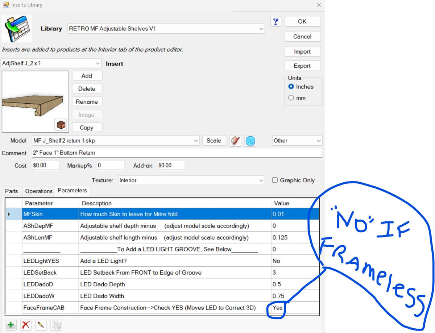The height and width of the screenshot is (333, 435).
Task: Expand the AdjShelf J_2 x 1 insert dropdown
Action: coord(98,63)
